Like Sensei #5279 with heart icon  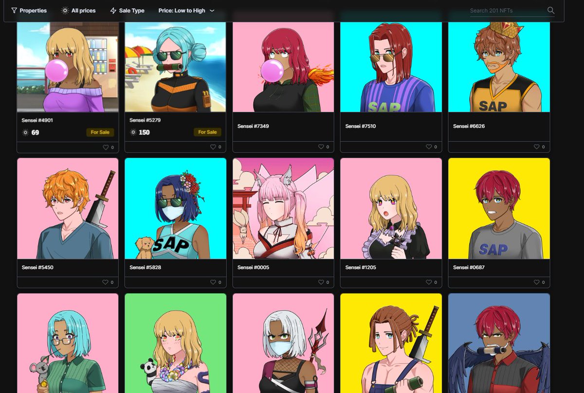point(213,147)
